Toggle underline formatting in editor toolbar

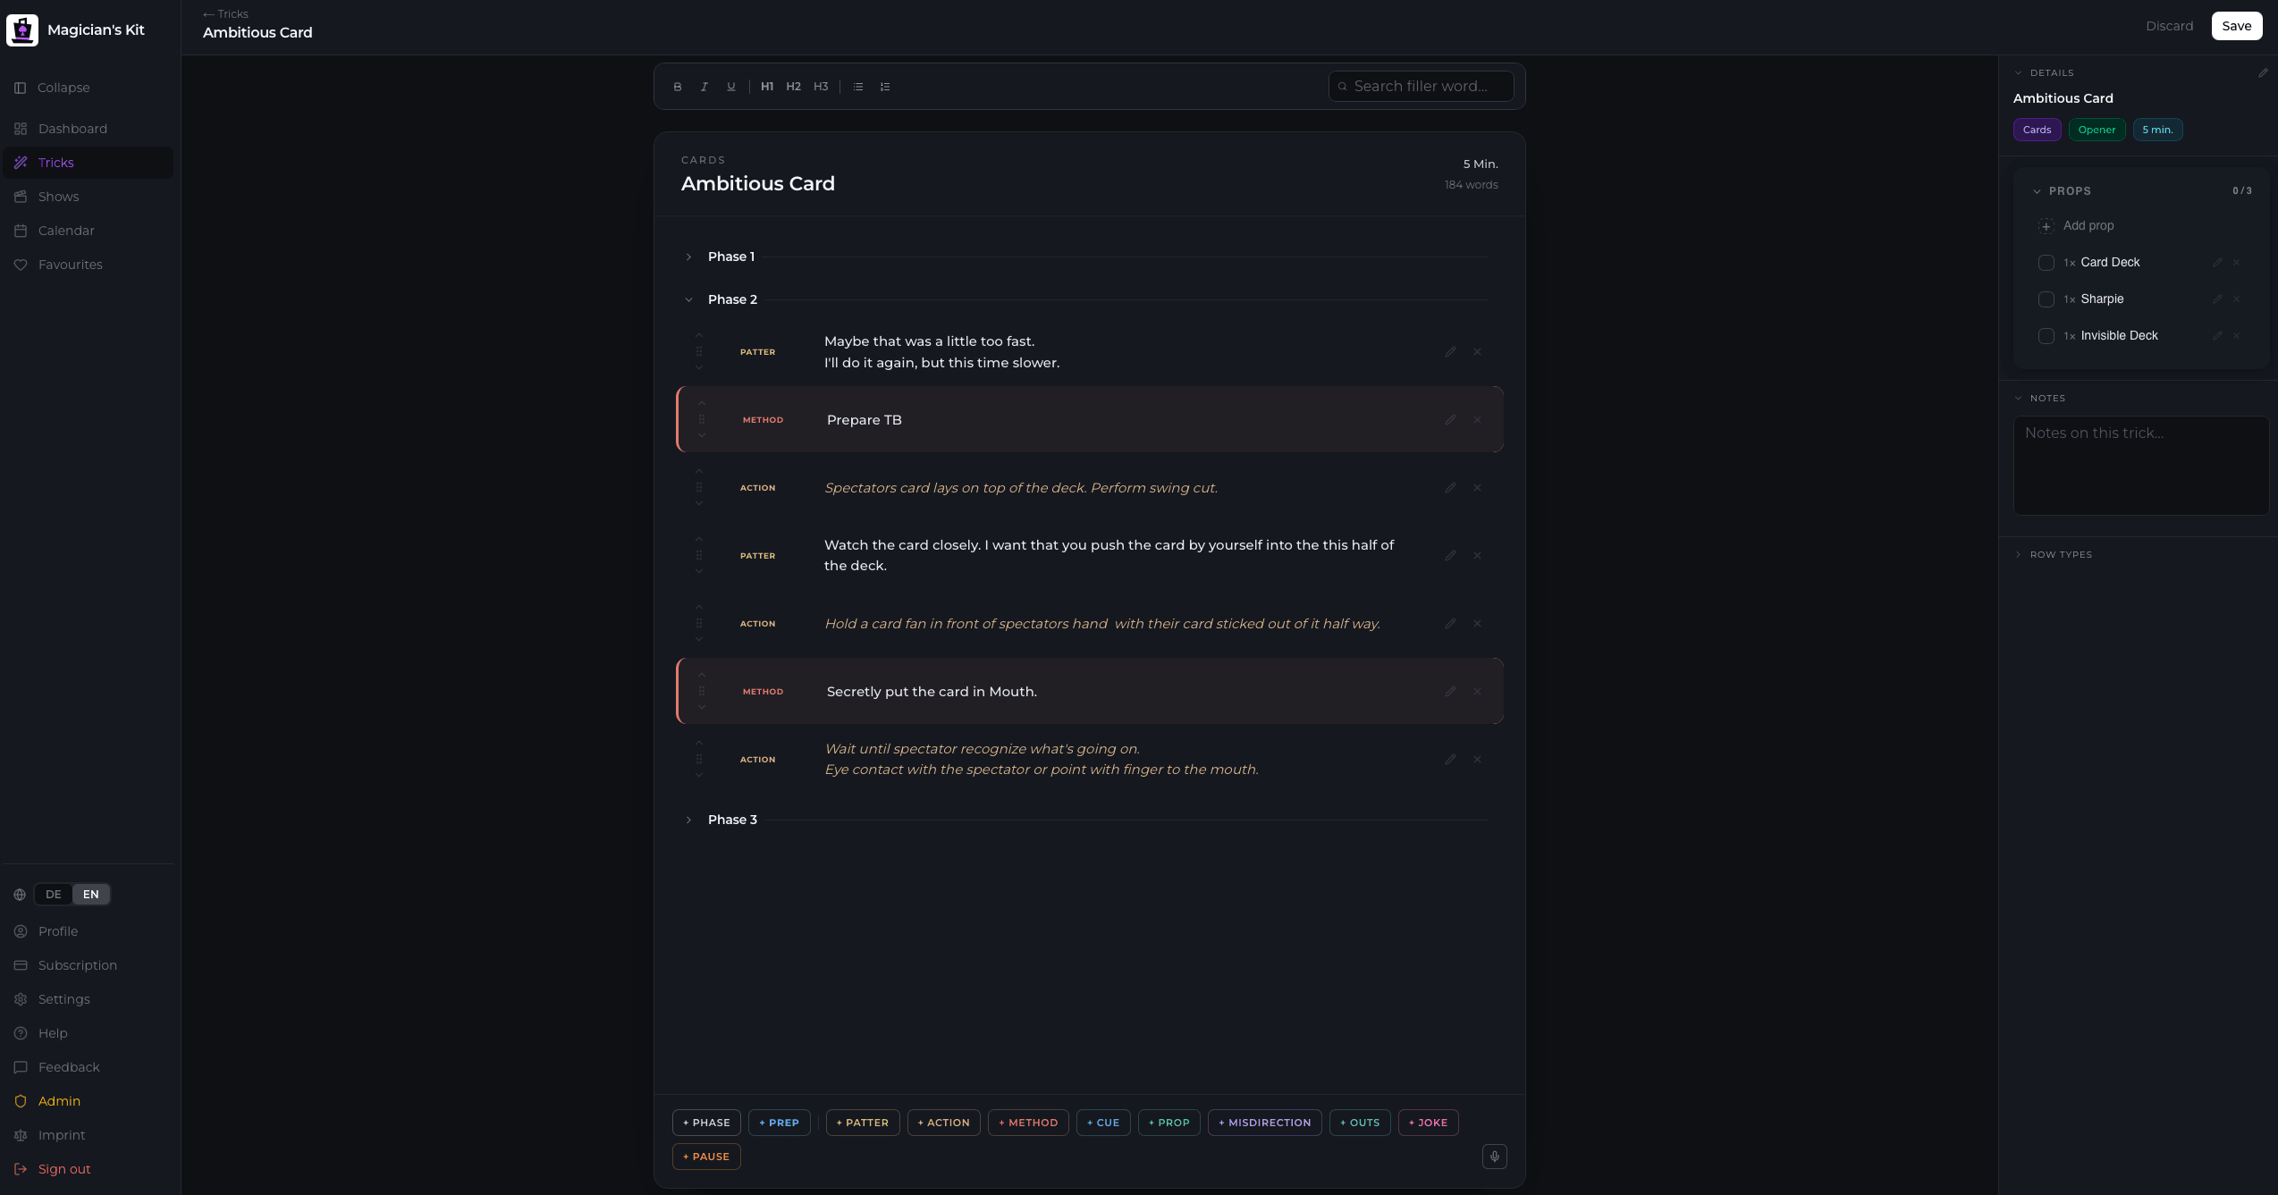[731, 87]
